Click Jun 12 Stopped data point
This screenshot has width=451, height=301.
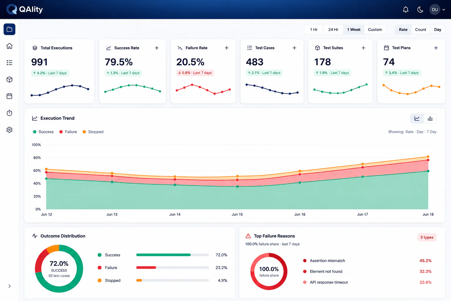(x=46, y=169)
